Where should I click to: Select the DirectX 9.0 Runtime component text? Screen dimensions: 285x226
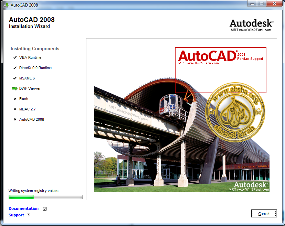[x=35, y=68]
